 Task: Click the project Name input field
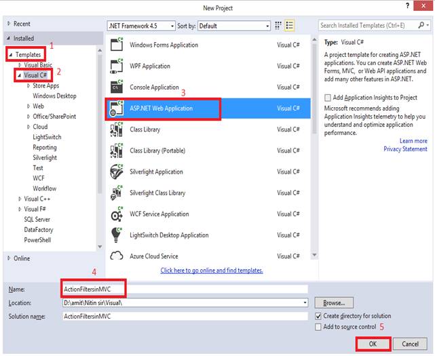[x=185, y=289]
